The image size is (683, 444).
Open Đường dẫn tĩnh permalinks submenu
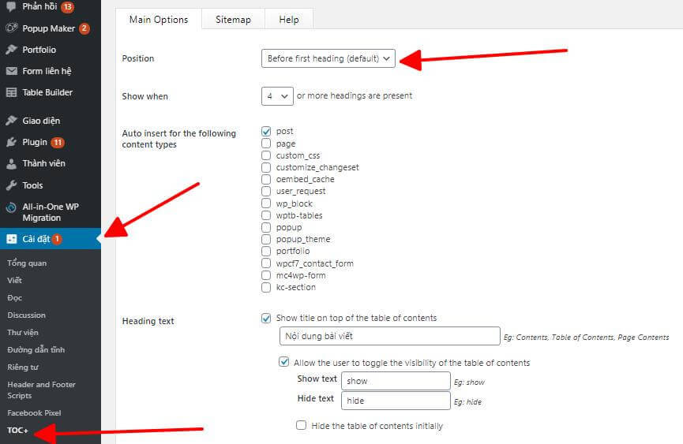tap(36, 349)
